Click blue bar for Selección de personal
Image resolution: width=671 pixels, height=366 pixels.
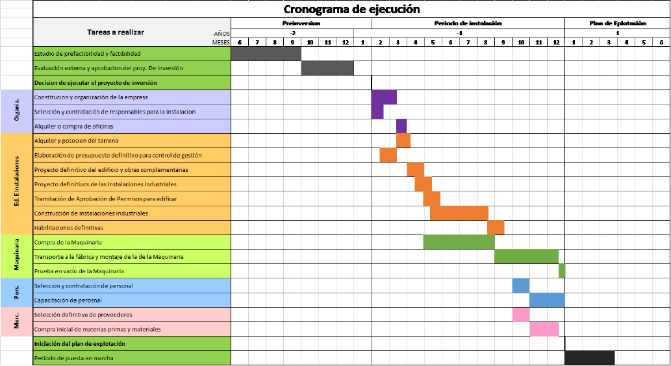pos(521,286)
